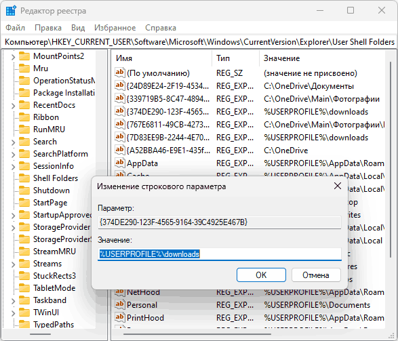Select the TabletMode folder icon

[24, 287]
